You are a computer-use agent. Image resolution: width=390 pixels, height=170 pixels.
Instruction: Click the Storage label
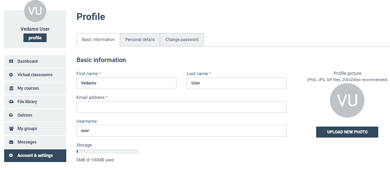point(84,145)
